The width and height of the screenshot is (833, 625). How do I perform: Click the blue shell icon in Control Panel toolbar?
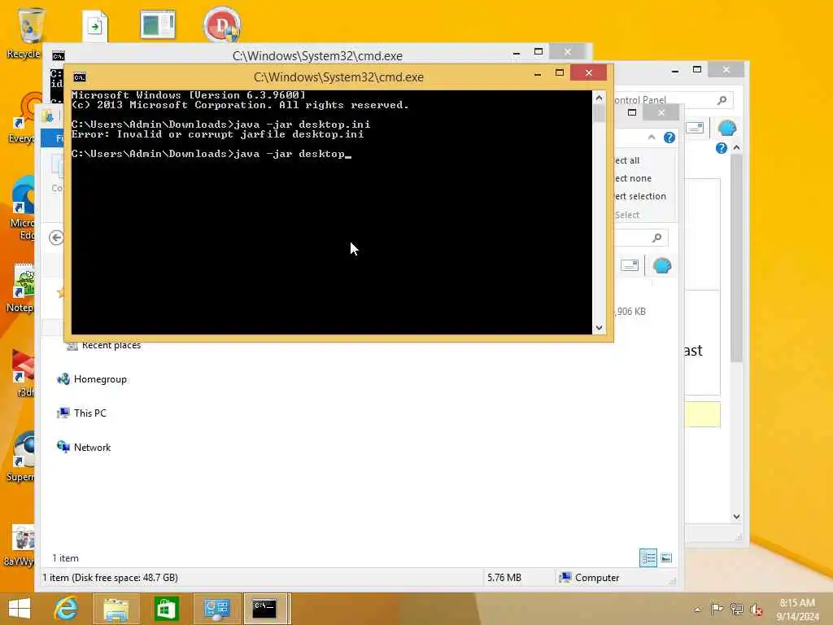point(726,128)
